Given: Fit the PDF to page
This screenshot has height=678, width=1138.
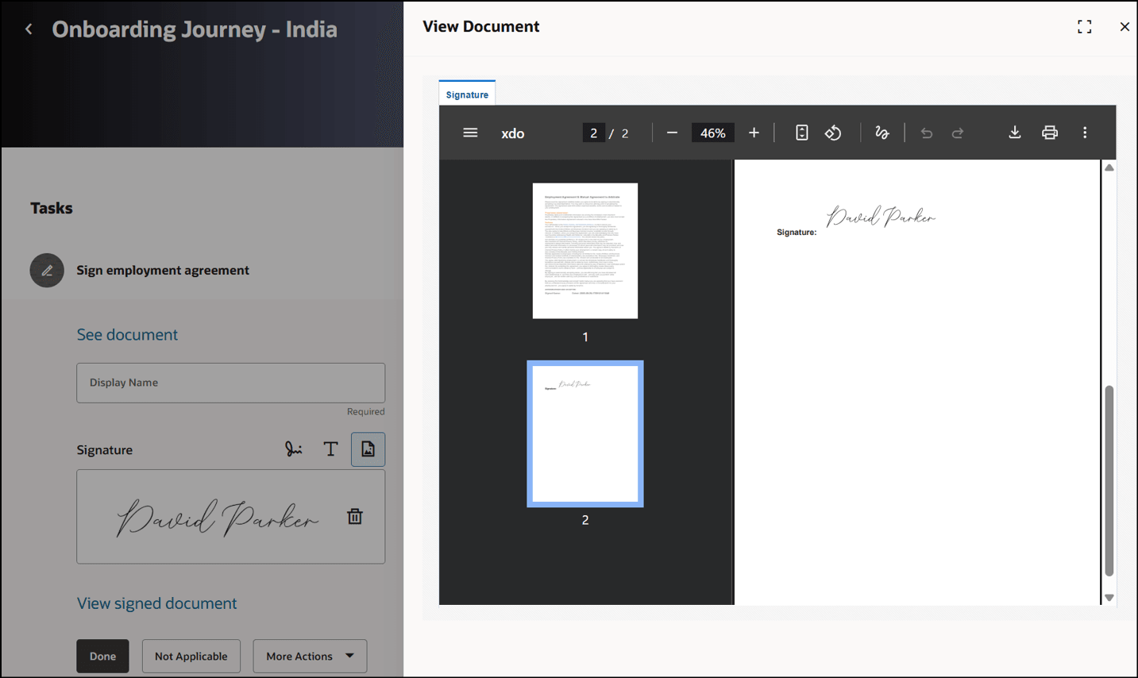Looking at the screenshot, I should 801,133.
